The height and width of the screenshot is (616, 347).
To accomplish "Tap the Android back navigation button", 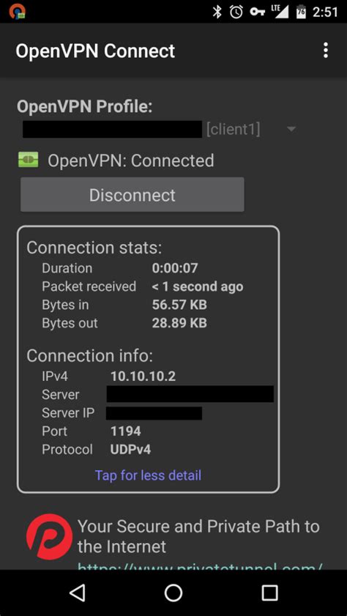I will click(x=78, y=593).
